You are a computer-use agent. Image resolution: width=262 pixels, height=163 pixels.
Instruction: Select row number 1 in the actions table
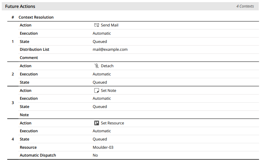pos(13,41)
